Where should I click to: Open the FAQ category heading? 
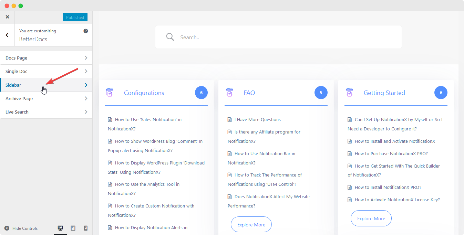249,93
